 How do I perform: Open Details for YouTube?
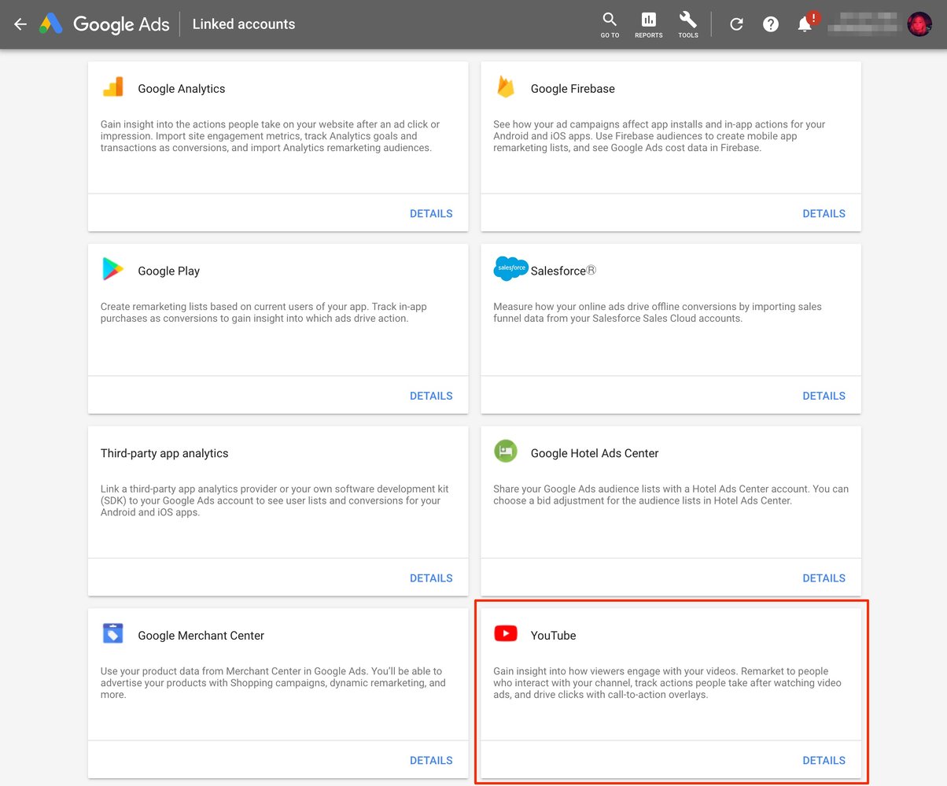pyautogui.click(x=824, y=760)
